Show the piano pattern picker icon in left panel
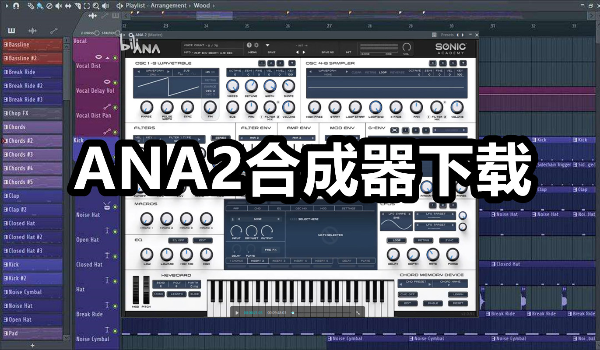600x350 pixels. pyautogui.click(x=11, y=31)
